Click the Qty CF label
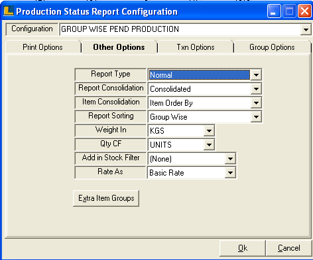The width and height of the screenshot is (313, 260). tap(111, 144)
